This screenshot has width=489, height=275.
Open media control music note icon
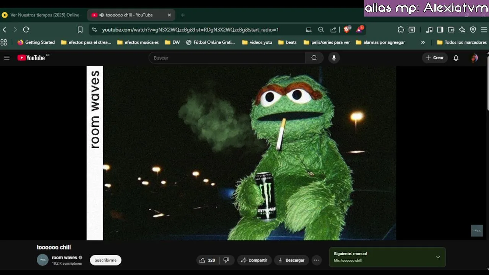pyautogui.click(x=429, y=29)
